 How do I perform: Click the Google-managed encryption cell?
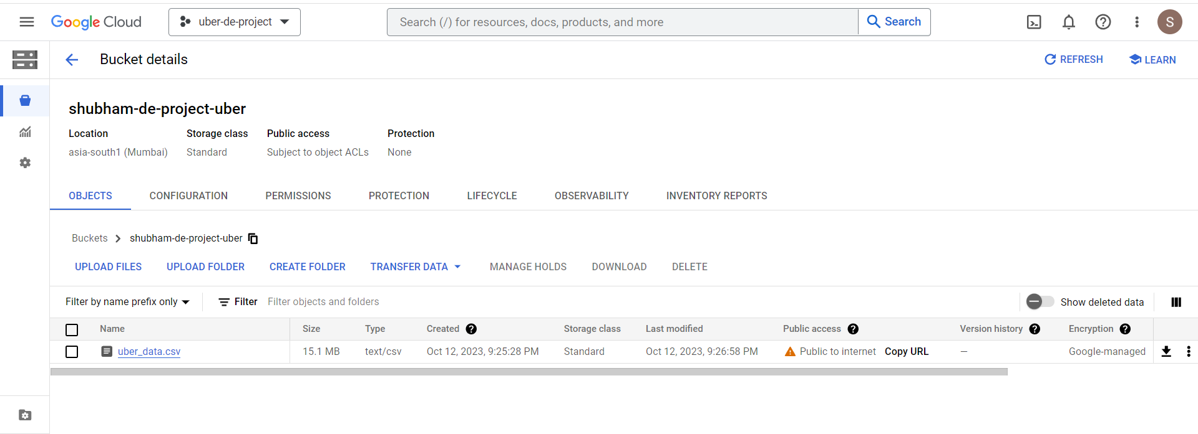coord(1107,351)
